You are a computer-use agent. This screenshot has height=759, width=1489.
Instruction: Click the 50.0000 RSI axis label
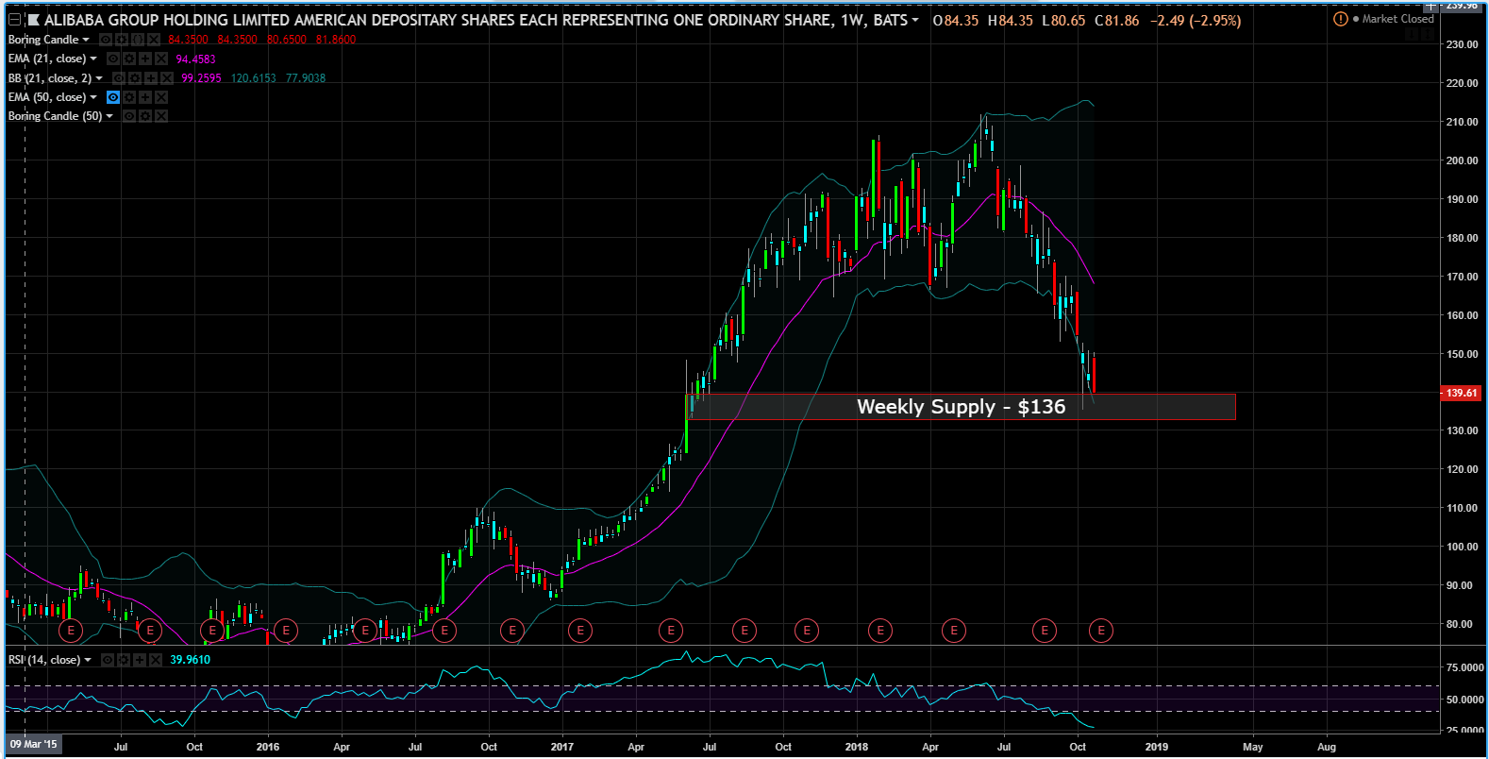[1464, 700]
